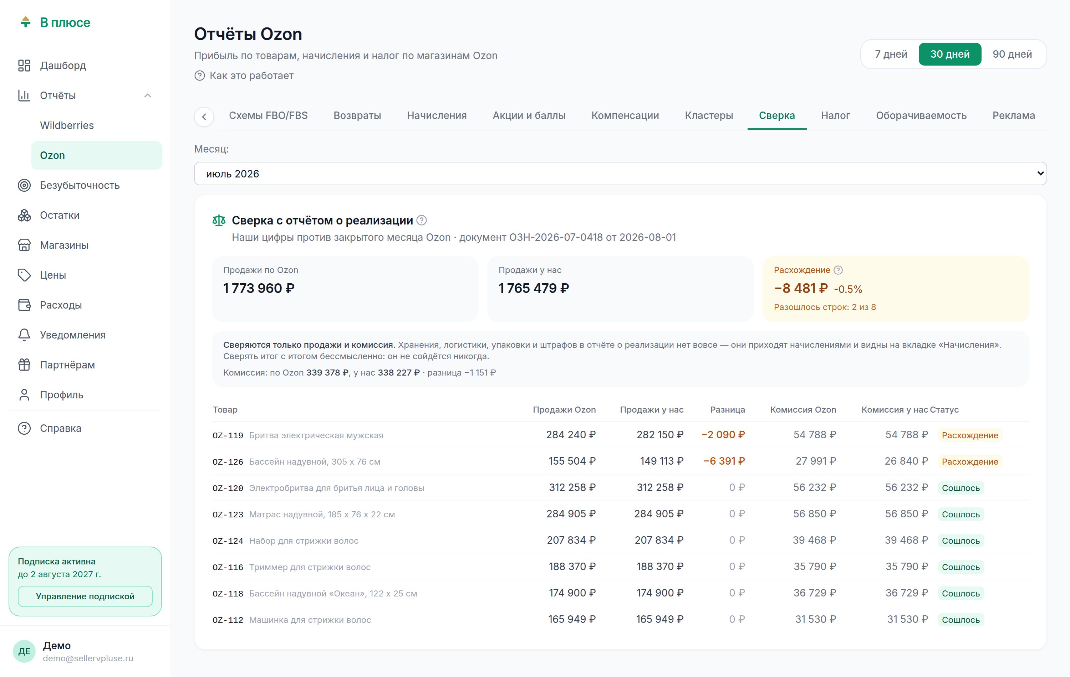Switch to the Налог tab
The image size is (1070, 677).
pyautogui.click(x=835, y=115)
